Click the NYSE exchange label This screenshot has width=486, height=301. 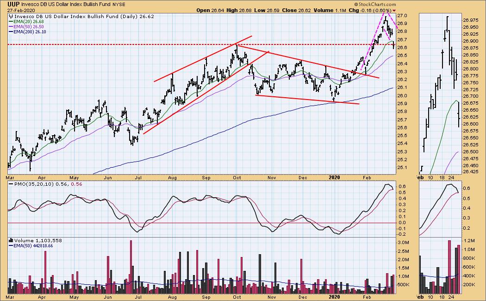tap(118, 4)
